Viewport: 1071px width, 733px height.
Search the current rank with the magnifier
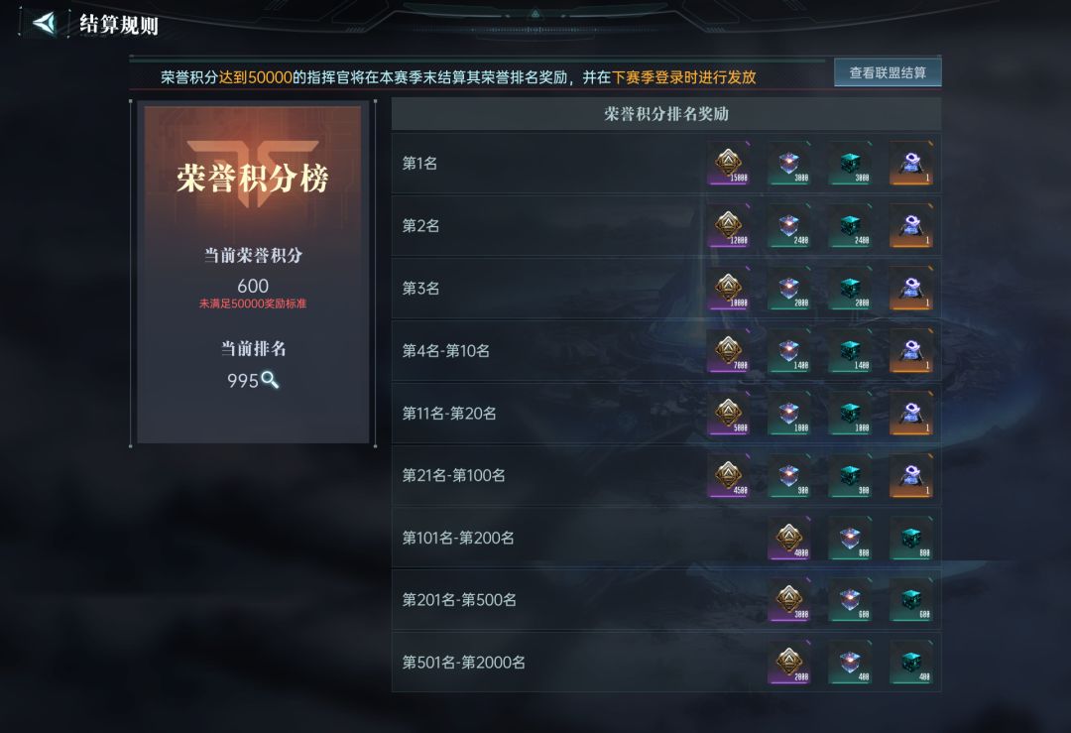[x=270, y=380]
